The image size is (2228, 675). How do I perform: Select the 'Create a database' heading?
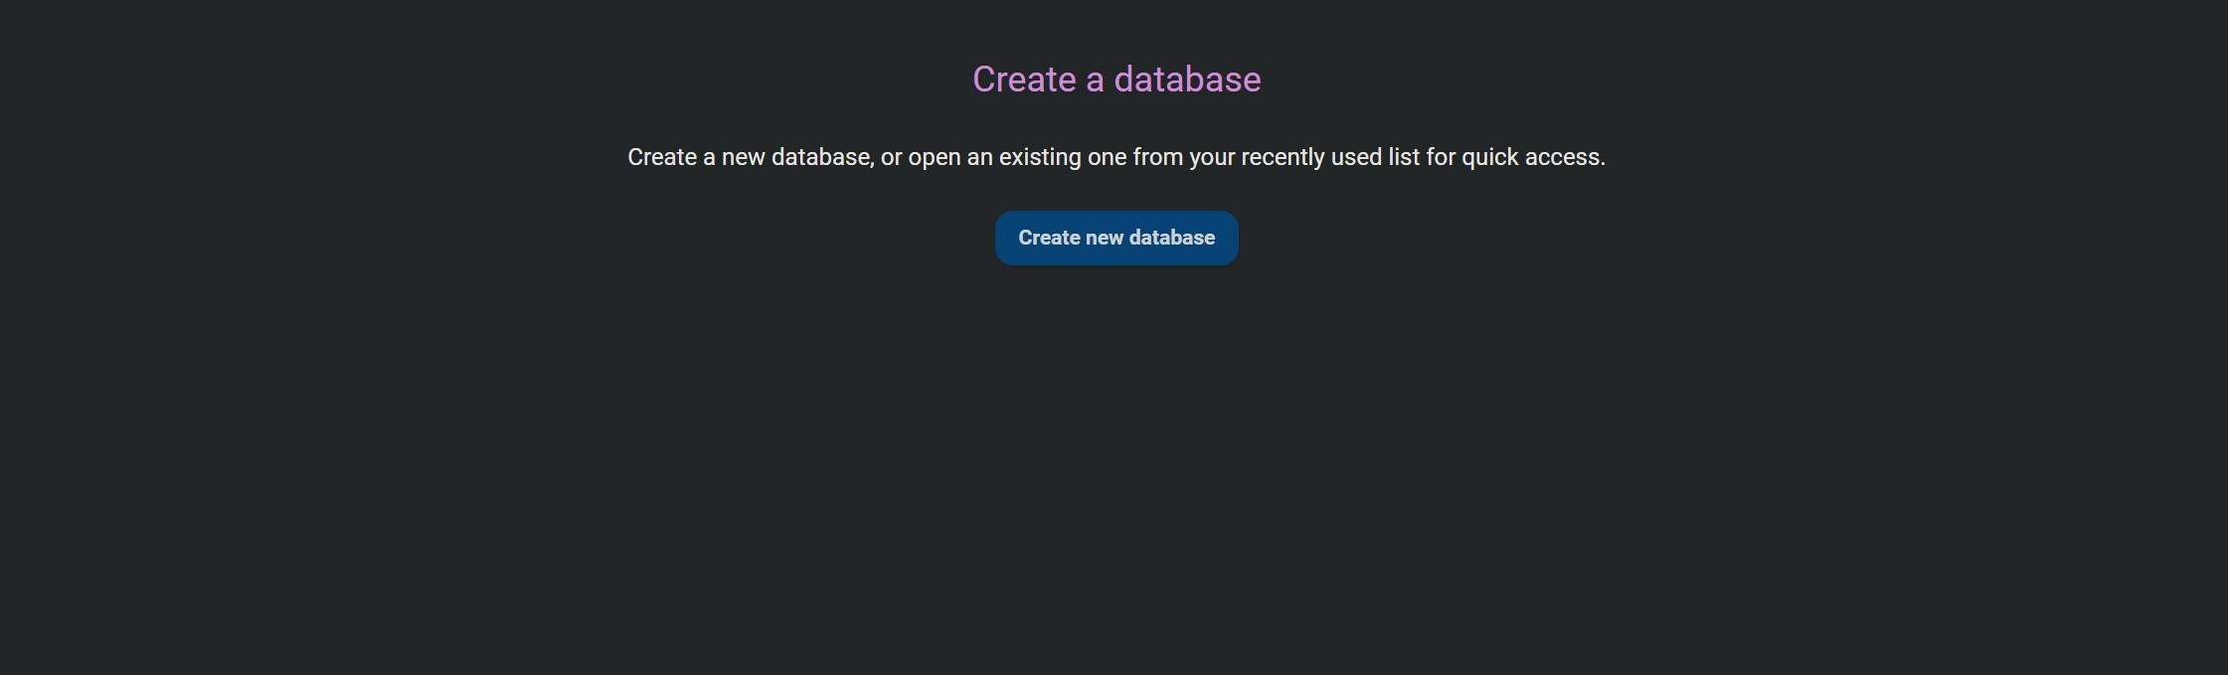coord(1116,80)
